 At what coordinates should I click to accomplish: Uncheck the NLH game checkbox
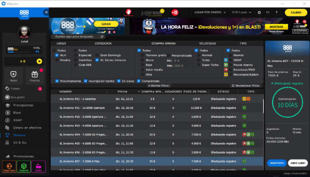tap(57, 55)
